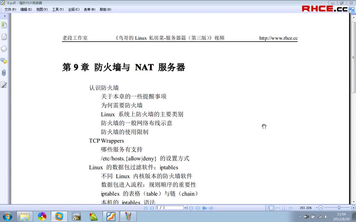Open the 帮助 (Help) menu

[x=105, y=9]
